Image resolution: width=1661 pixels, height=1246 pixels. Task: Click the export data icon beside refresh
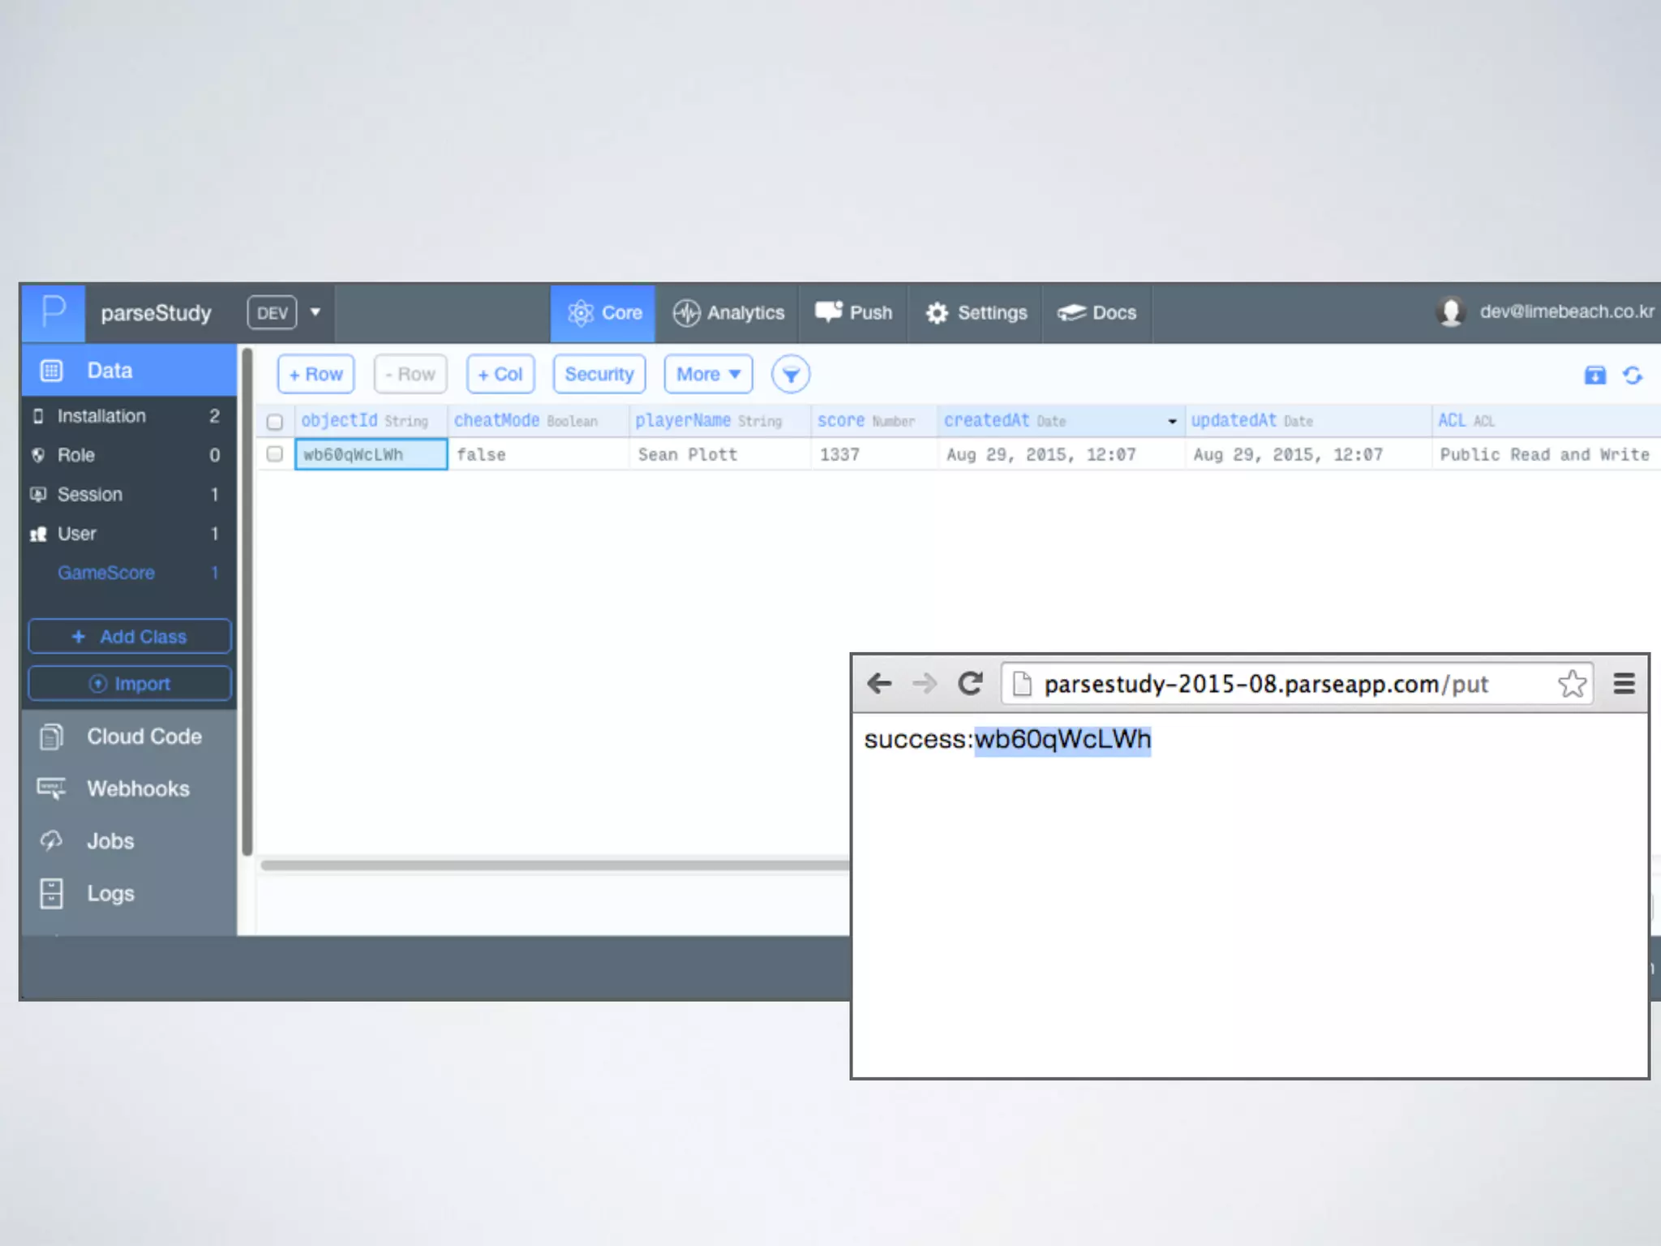[x=1594, y=375]
